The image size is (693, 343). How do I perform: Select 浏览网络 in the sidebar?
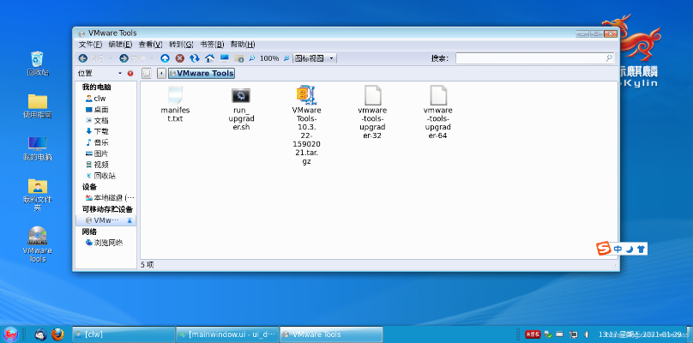[x=106, y=243]
